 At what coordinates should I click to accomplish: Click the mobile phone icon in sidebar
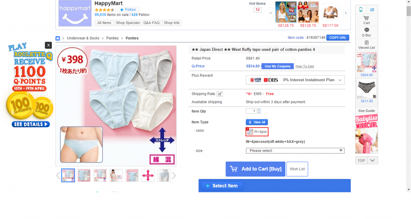pyautogui.click(x=361, y=10)
